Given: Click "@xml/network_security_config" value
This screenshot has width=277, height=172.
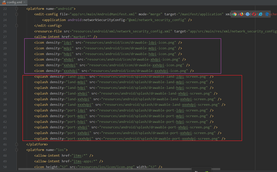Looking at the screenshot, I should point(157,20).
